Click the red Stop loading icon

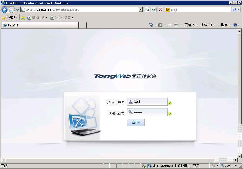pyautogui.click(x=160, y=10)
